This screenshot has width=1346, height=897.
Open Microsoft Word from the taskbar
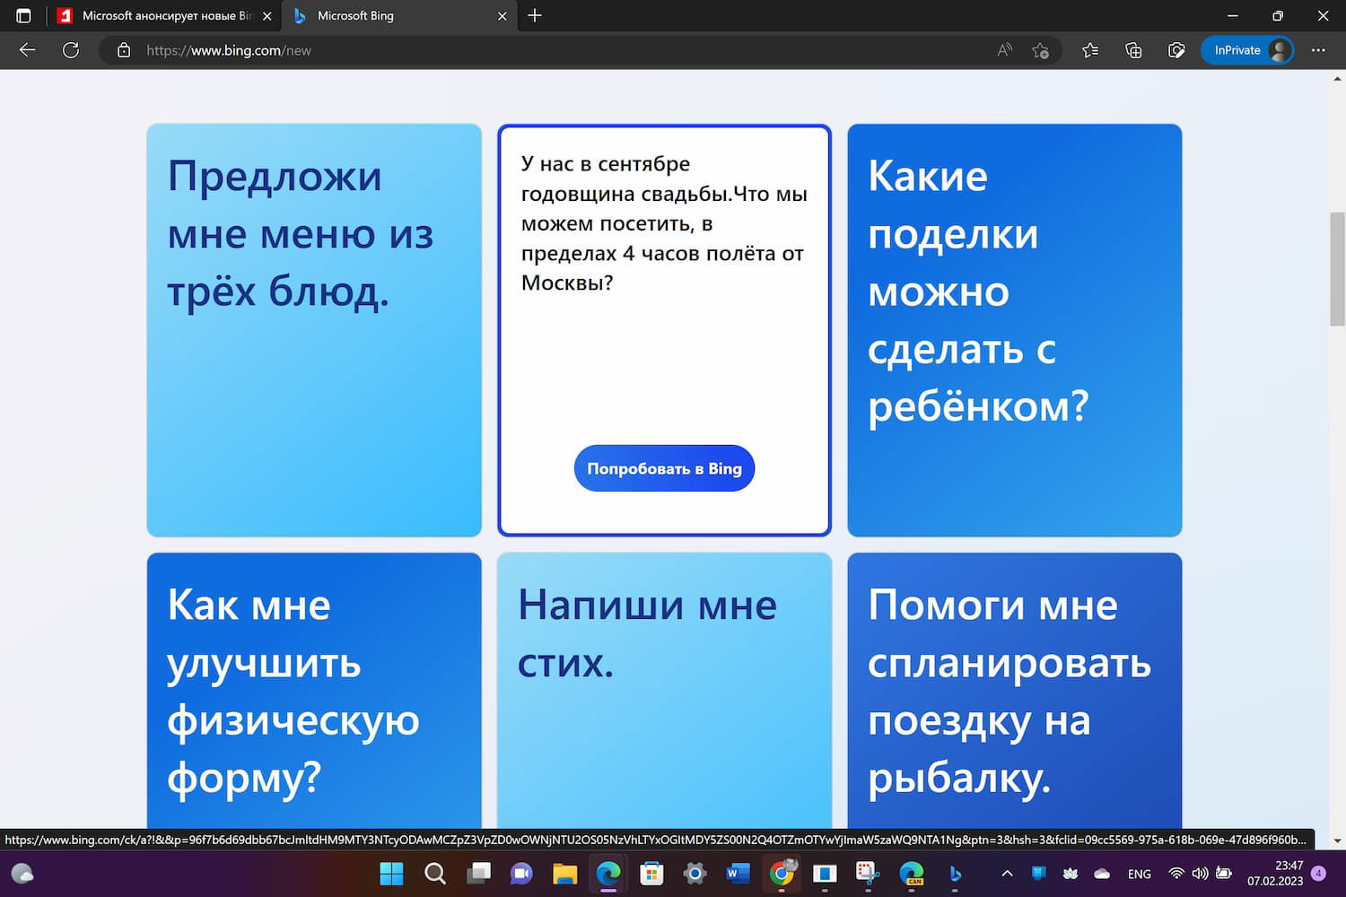click(738, 874)
